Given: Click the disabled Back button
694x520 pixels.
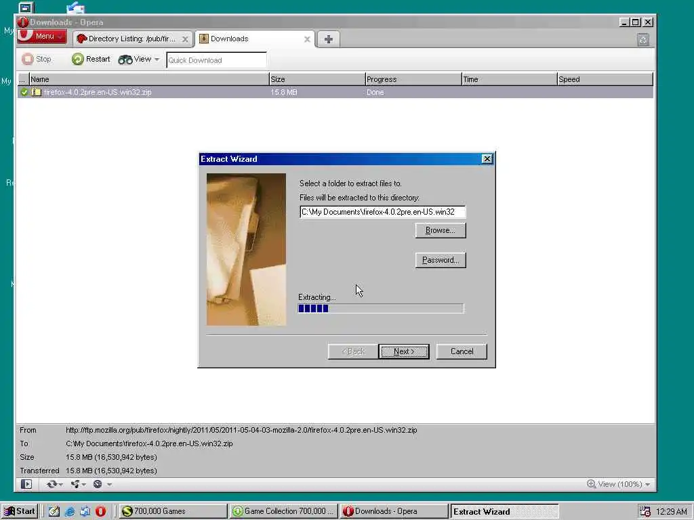Looking at the screenshot, I should pyautogui.click(x=353, y=351).
